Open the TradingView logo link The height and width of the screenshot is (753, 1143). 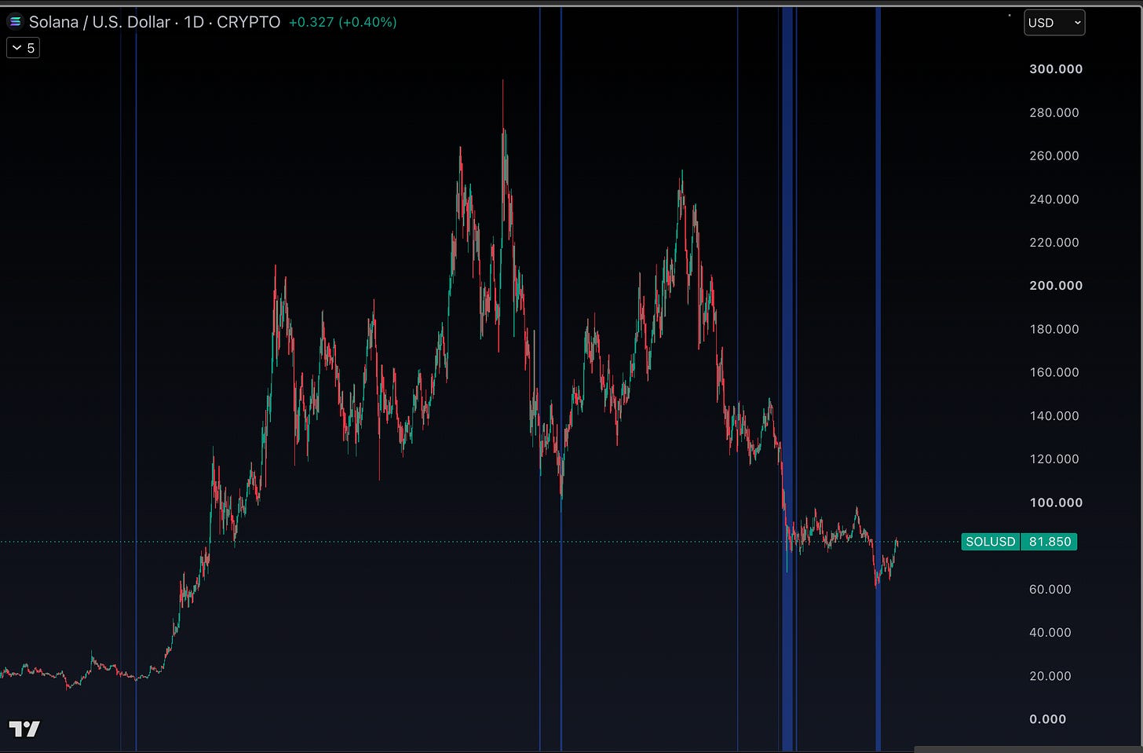click(24, 729)
